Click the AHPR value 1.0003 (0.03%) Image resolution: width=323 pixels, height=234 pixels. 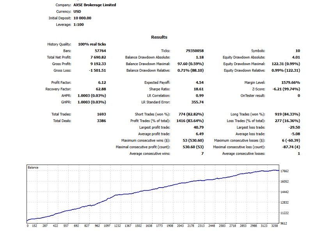pyautogui.click(x=92, y=96)
